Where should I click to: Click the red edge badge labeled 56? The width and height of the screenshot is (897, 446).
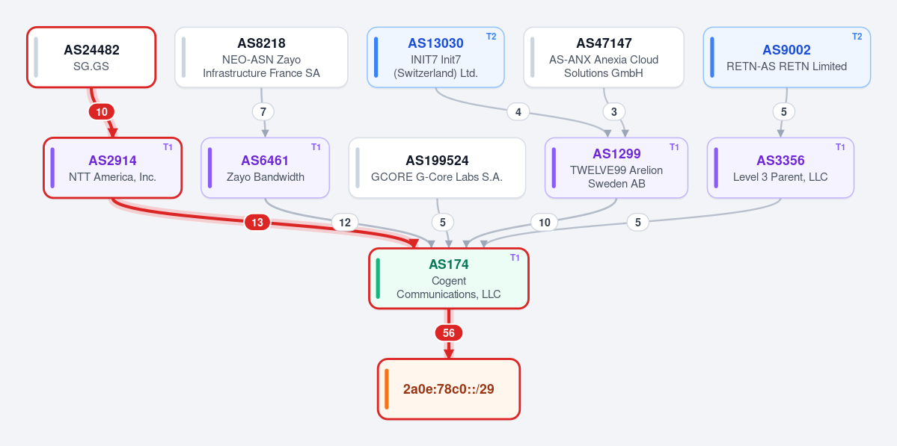[x=449, y=333]
